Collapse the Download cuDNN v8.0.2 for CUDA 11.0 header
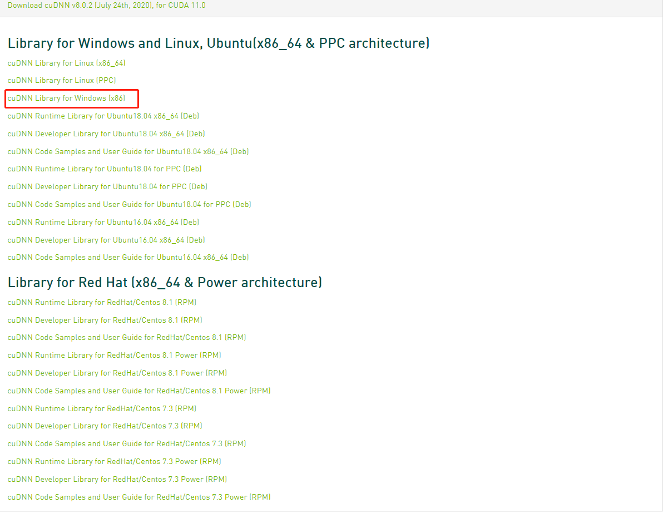The image size is (663, 513). pos(107,6)
